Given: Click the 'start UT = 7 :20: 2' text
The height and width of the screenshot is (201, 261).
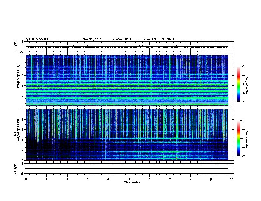Looking at the screenshot, I should pyautogui.click(x=159, y=39).
